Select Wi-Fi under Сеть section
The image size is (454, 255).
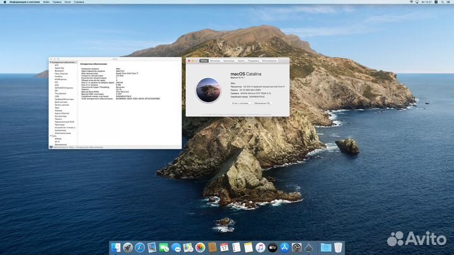click(57, 142)
